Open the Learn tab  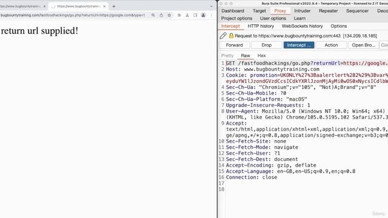pos(299,18)
